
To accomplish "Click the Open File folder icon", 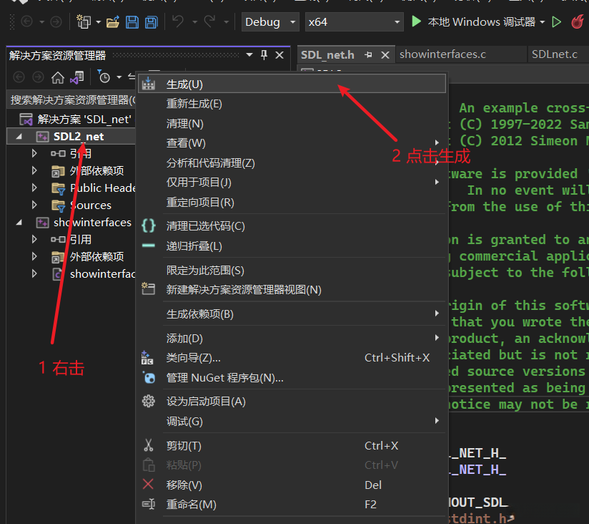I will pyautogui.click(x=113, y=21).
